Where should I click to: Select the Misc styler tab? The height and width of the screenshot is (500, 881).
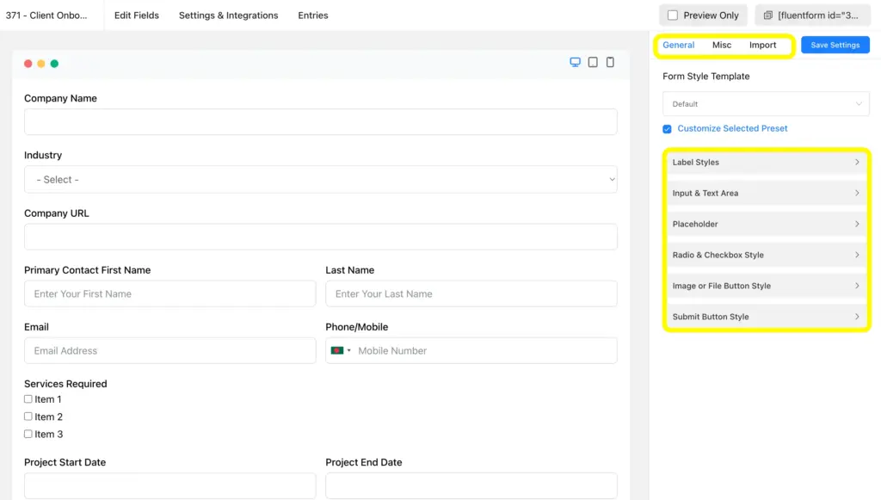pyautogui.click(x=722, y=45)
